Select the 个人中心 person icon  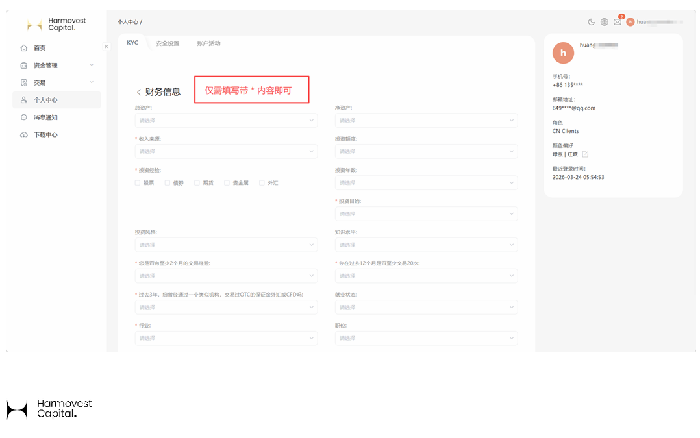pyautogui.click(x=23, y=100)
